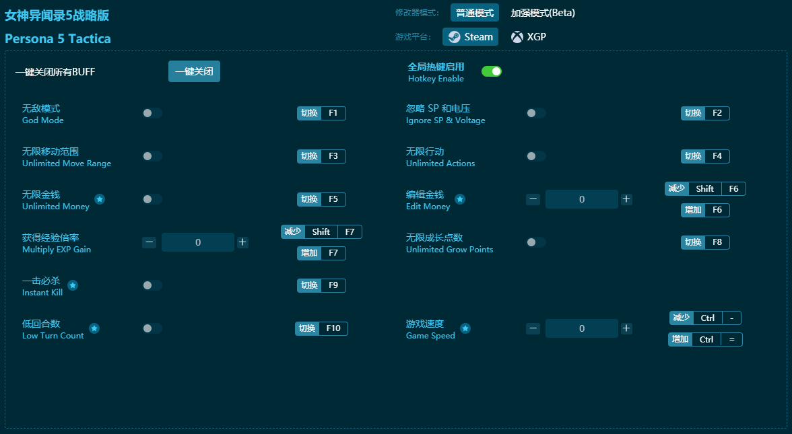
Task: Click the 一键关闭 button
Action: (194, 71)
